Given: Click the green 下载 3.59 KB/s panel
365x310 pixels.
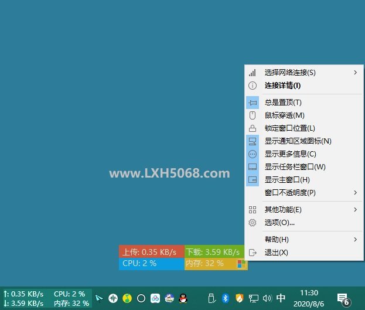Looking at the screenshot, I should 214,251.
